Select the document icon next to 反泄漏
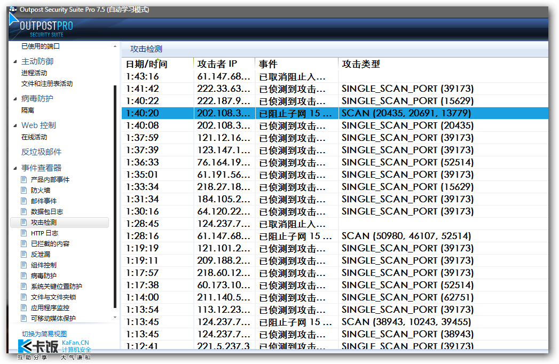559x364 pixels. tap(24, 254)
